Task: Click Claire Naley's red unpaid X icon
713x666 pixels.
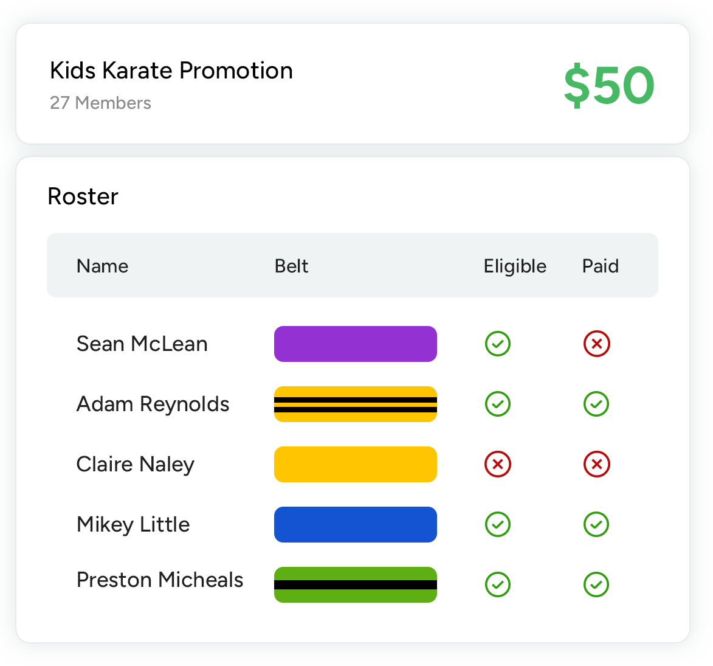Action: [x=596, y=464]
